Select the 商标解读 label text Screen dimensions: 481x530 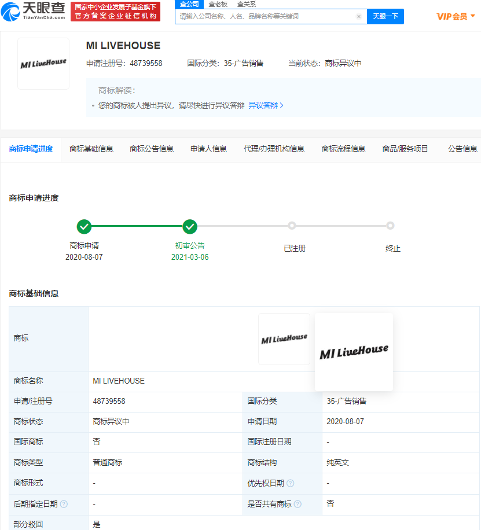pyautogui.click(x=117, y=90)
